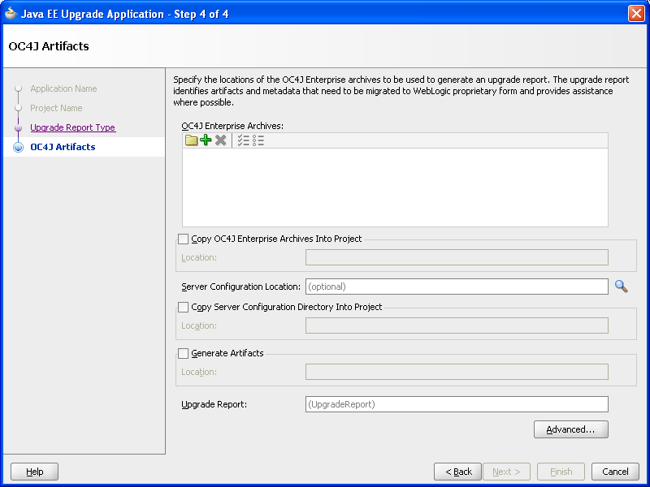This screenshot has height=487, width=650.
Task: Click into the Server Configuration Location field
Action: click(457, 287)
